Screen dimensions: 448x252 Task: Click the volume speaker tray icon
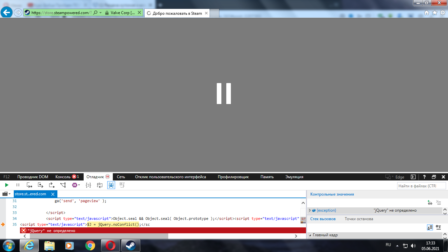pyautogui.click(x=413, y=245)
